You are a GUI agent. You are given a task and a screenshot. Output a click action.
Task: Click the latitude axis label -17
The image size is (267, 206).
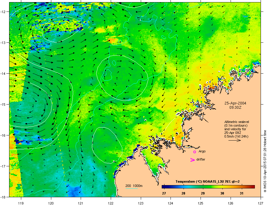pos(3,166)
